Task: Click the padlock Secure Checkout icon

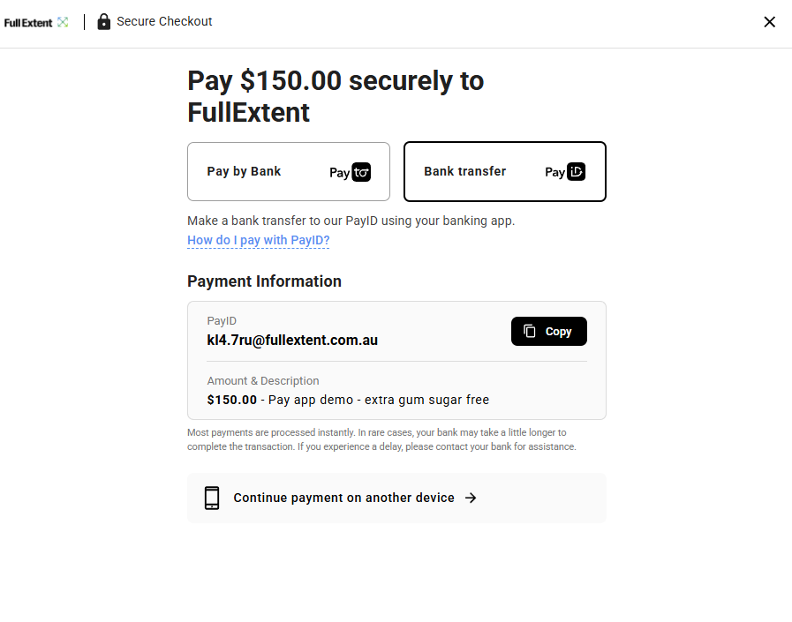Action: pos(103,22)
